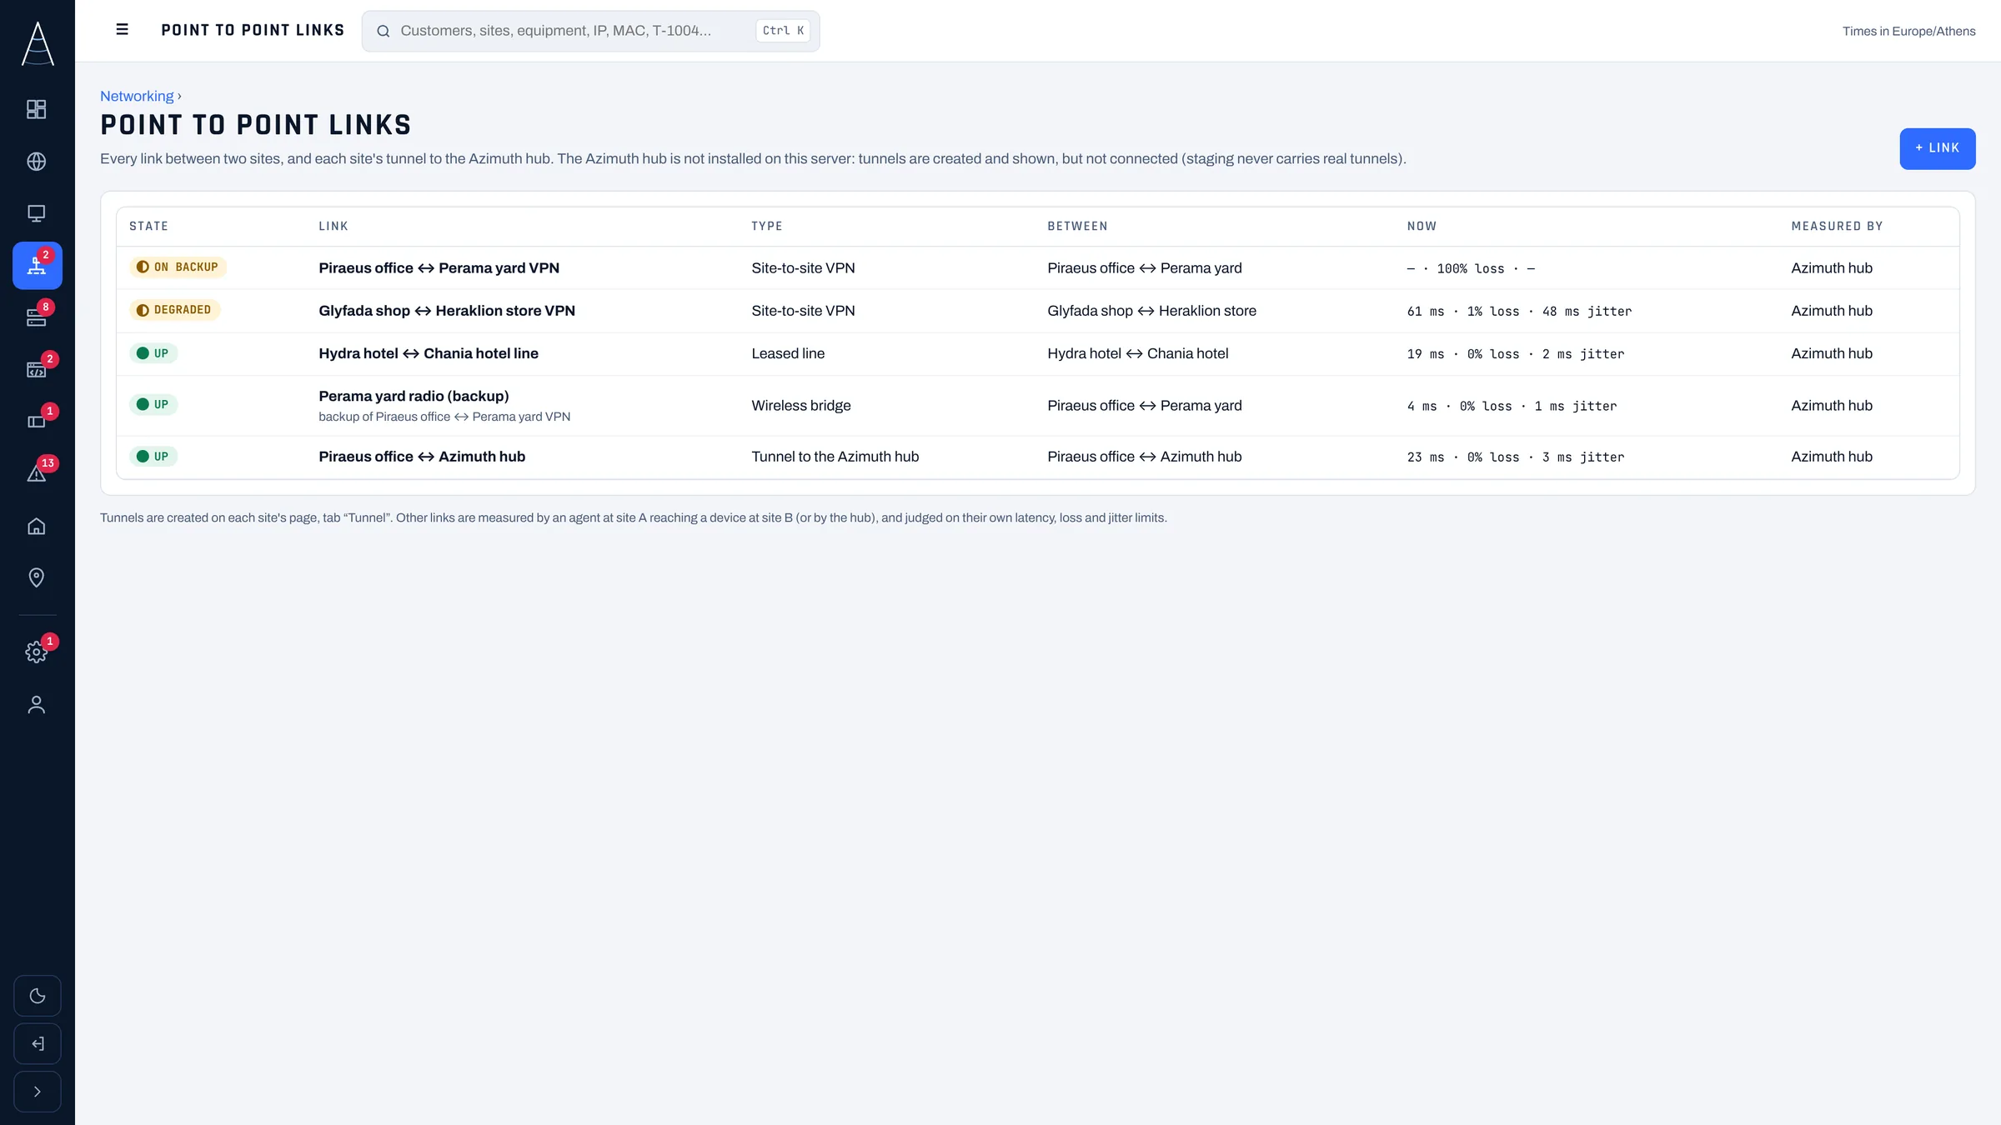This screenshot has width=2001, height=1125.
Task: Open the user profile icon in sidebar
Action: 37,705
